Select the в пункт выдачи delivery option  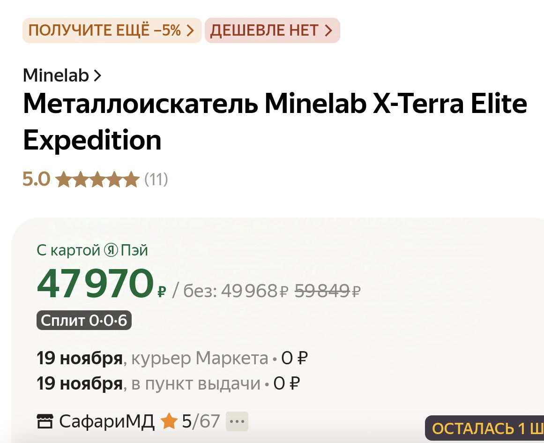(x=196, y=384)
